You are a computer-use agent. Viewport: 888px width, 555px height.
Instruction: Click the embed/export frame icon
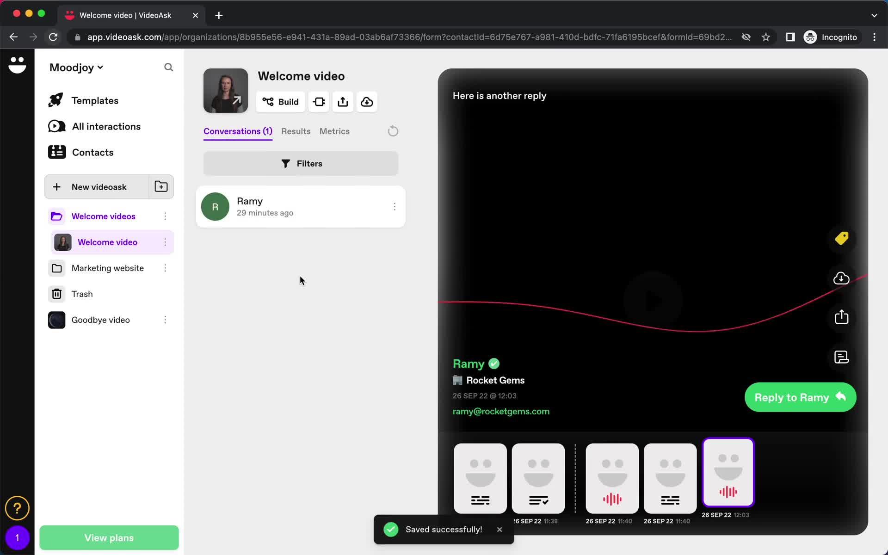319,102
